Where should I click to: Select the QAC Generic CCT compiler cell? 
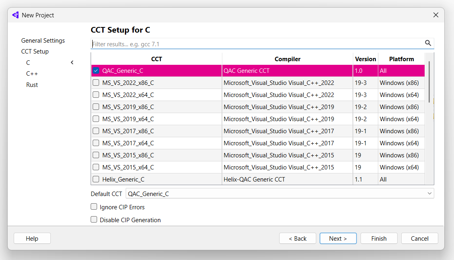tap(288, 70)
